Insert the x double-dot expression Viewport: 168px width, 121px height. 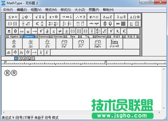41,52
